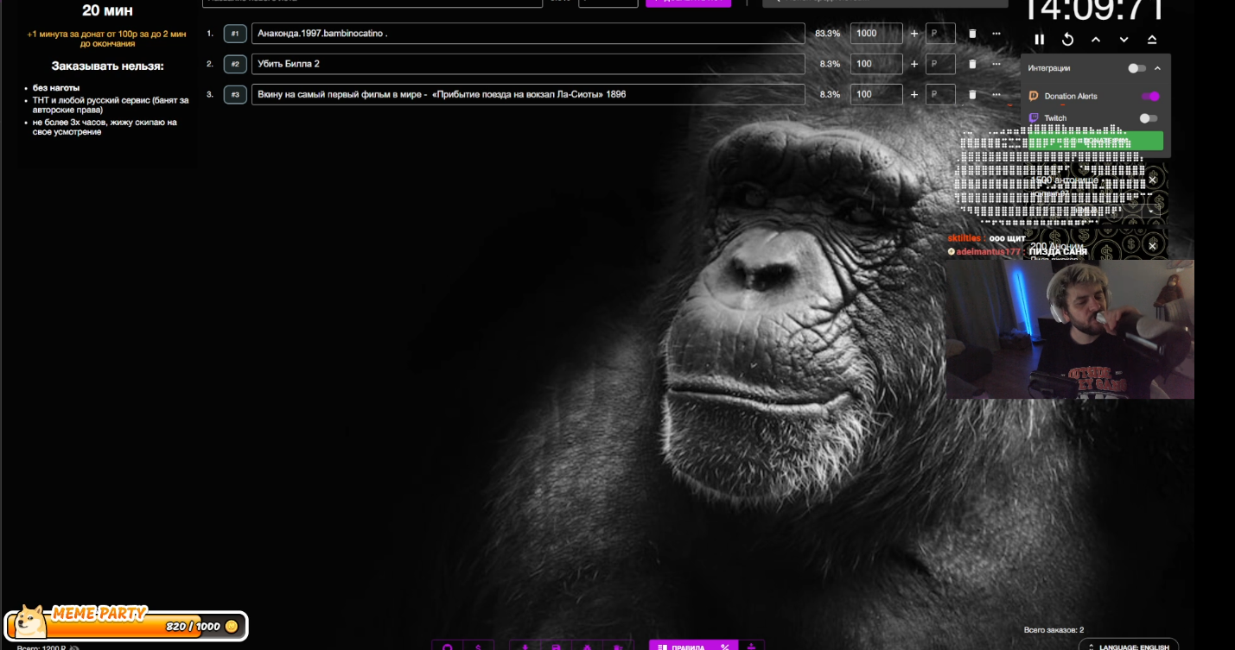This screenshot has height=650, width=1235.
Task: Open the Language: English selector
Action: 1129,645
